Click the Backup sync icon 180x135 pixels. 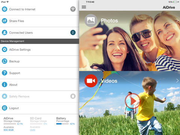coord(4,61)
